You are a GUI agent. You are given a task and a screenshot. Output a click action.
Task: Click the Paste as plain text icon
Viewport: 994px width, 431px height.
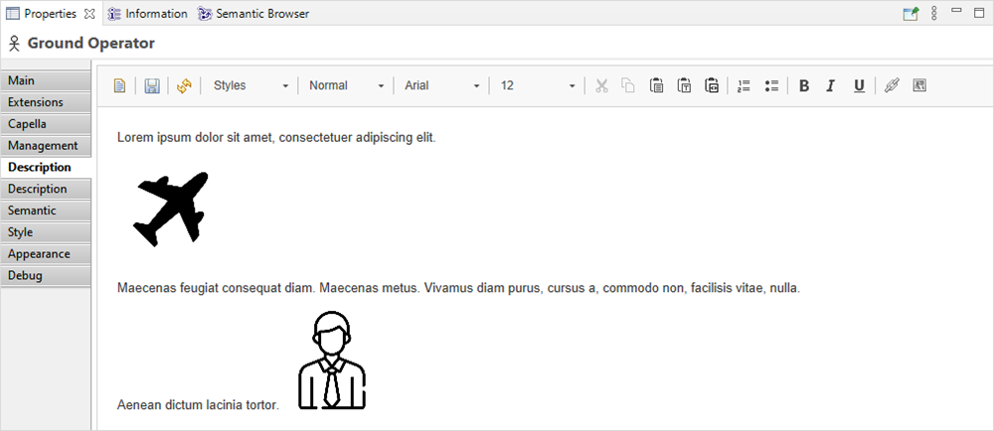(x=684, y=86)
